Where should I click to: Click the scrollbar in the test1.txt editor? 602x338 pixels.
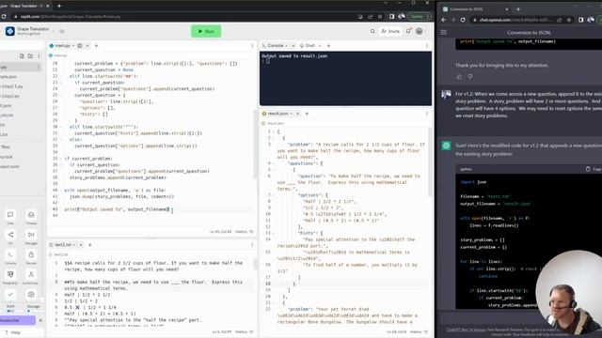255,265
